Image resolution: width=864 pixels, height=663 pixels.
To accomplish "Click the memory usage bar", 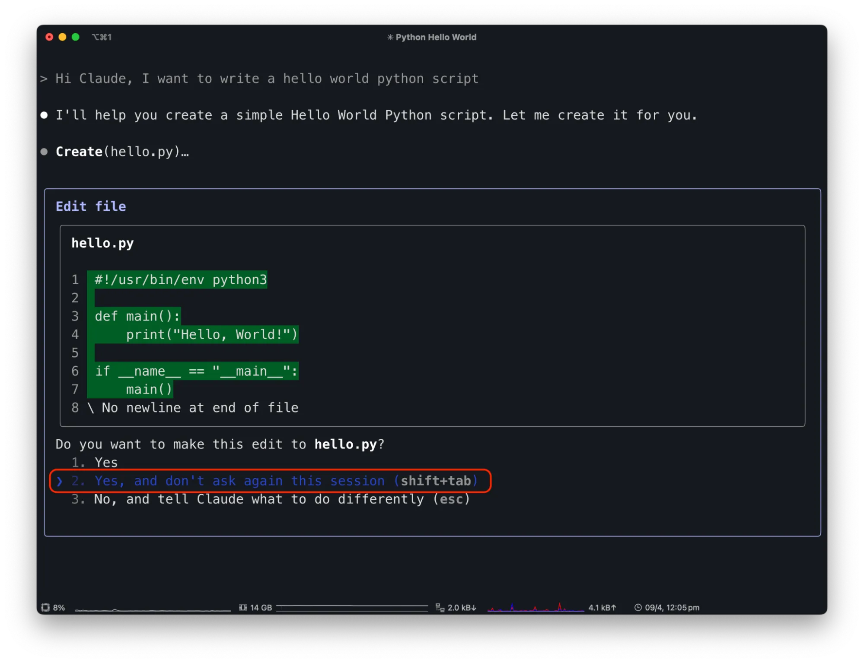I will click(352, 608).
